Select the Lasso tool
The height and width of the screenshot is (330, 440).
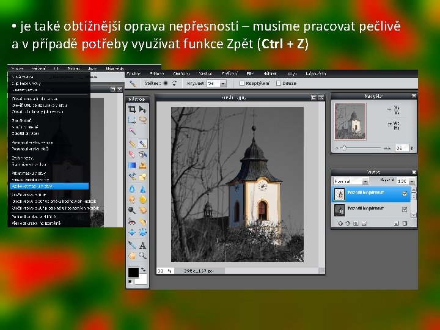(x=143, y=120)
